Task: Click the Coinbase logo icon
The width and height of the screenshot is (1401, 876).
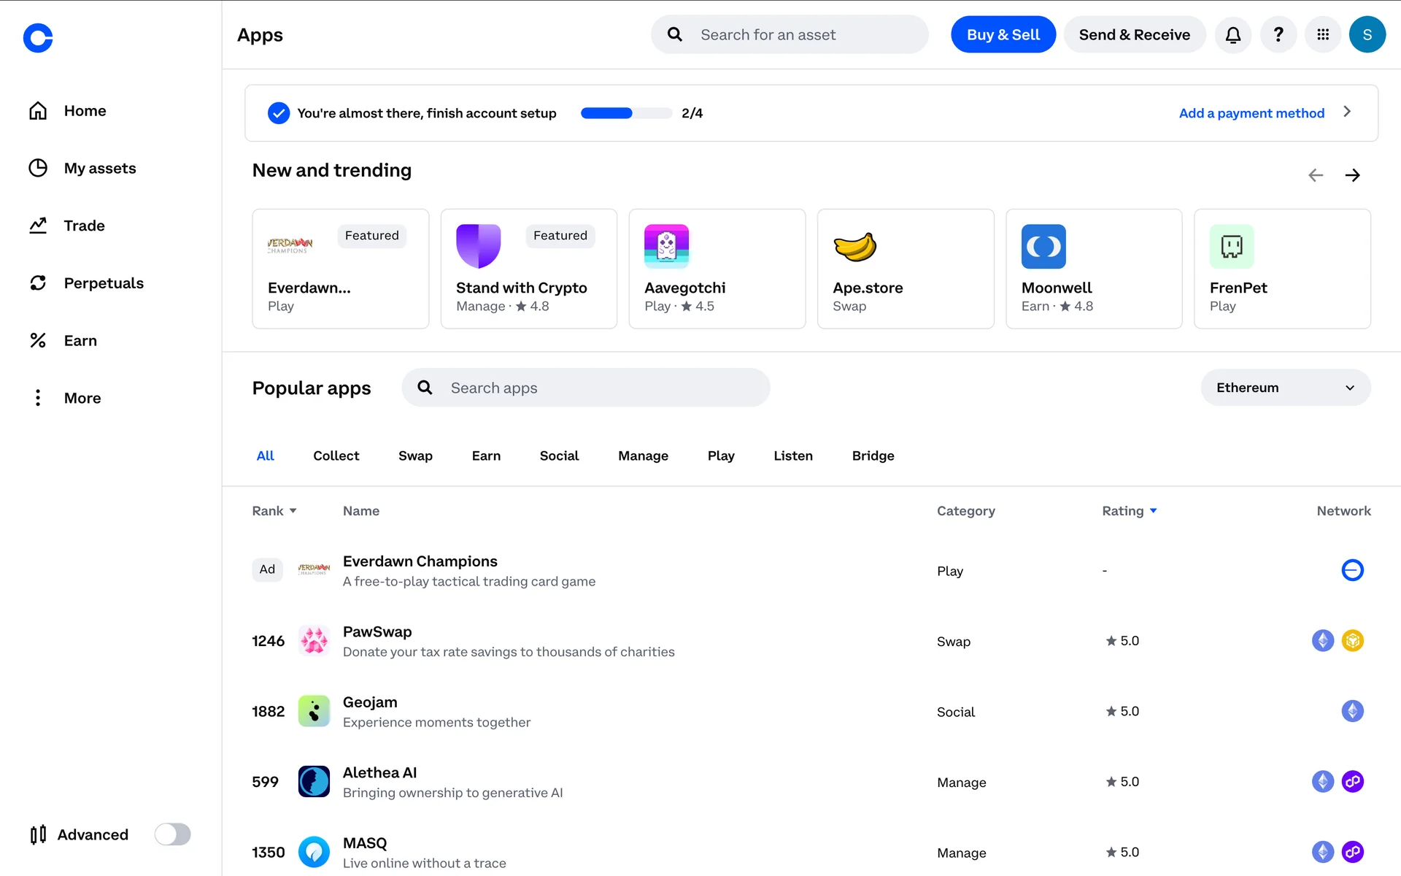Action: (38, 38)
